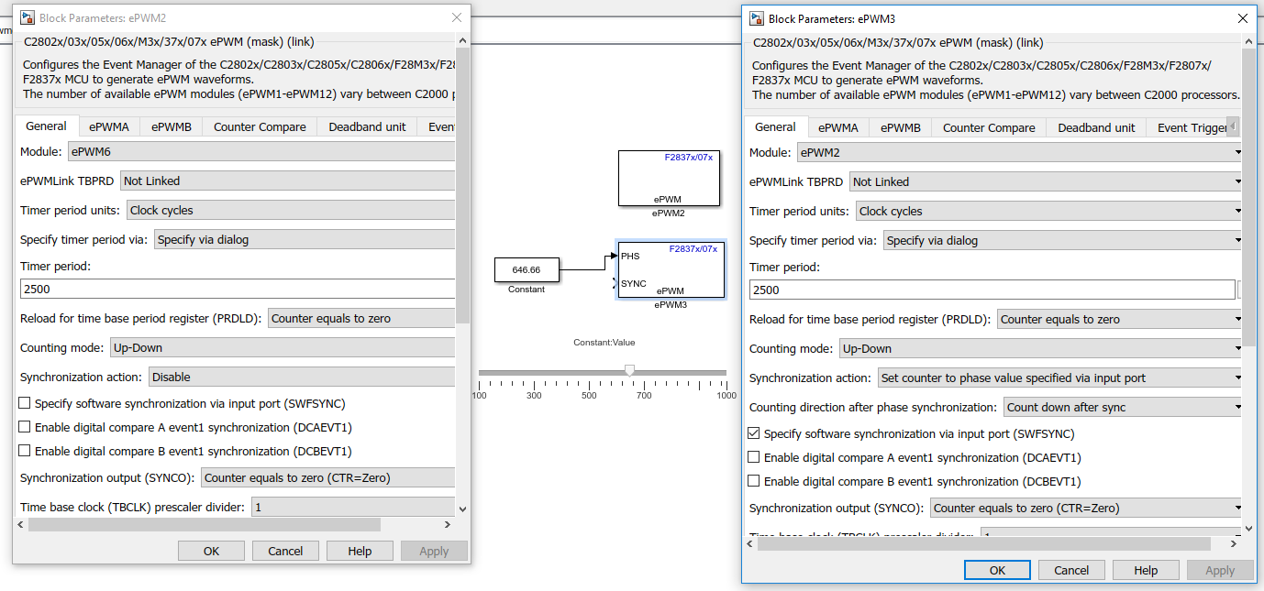
Task: Click Timer period field in the ePWM2 dialog
Action: (x=238, y=289)
